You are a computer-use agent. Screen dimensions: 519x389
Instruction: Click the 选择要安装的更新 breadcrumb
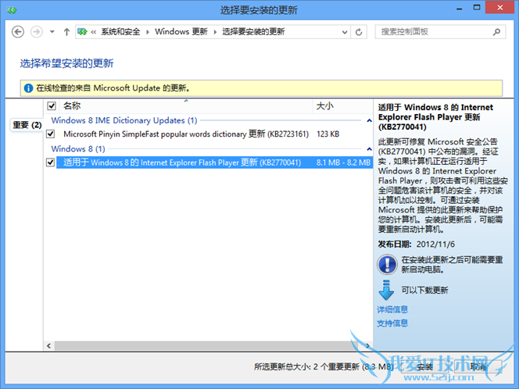[253, 32]
